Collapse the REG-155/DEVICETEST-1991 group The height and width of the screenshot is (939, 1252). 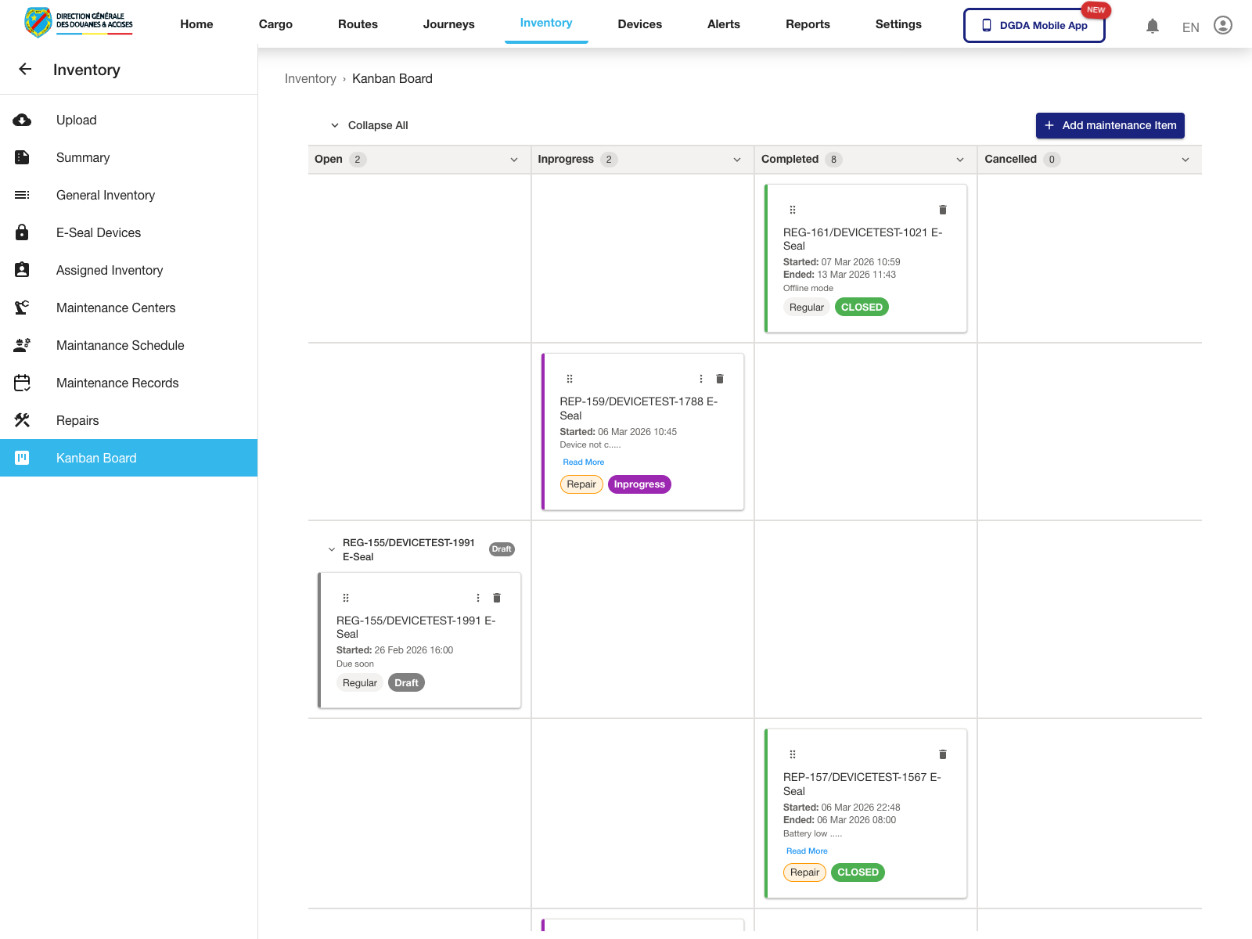click(331, 549)
